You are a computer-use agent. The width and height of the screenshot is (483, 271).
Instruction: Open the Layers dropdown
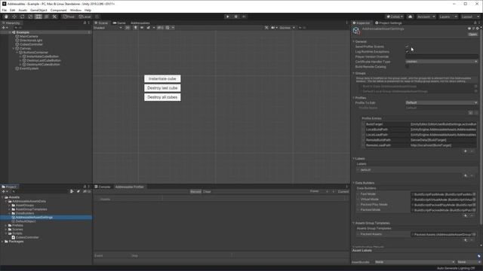click(448, 17)
